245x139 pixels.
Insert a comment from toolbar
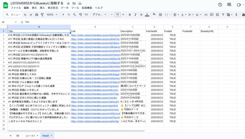(x=212, y=15)
